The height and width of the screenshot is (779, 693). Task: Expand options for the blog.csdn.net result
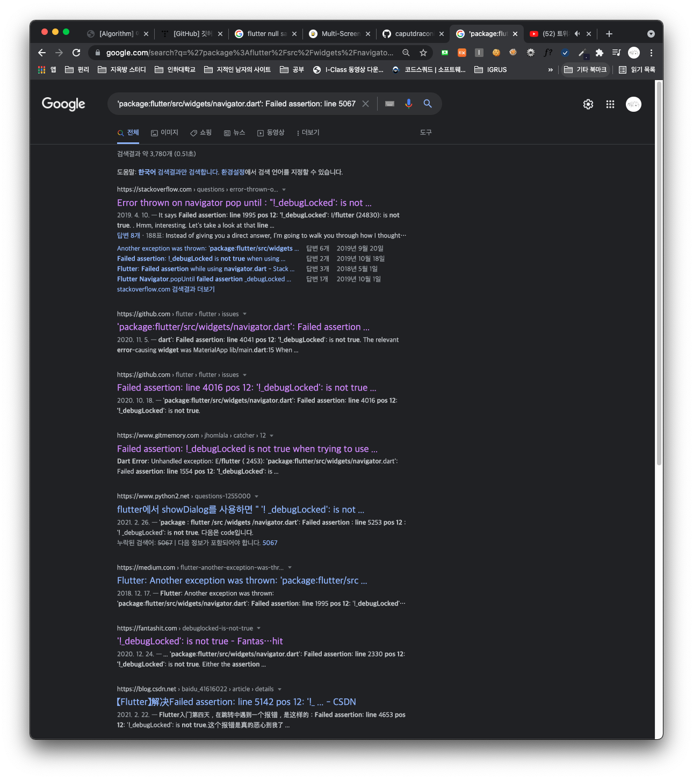[279, 689]
